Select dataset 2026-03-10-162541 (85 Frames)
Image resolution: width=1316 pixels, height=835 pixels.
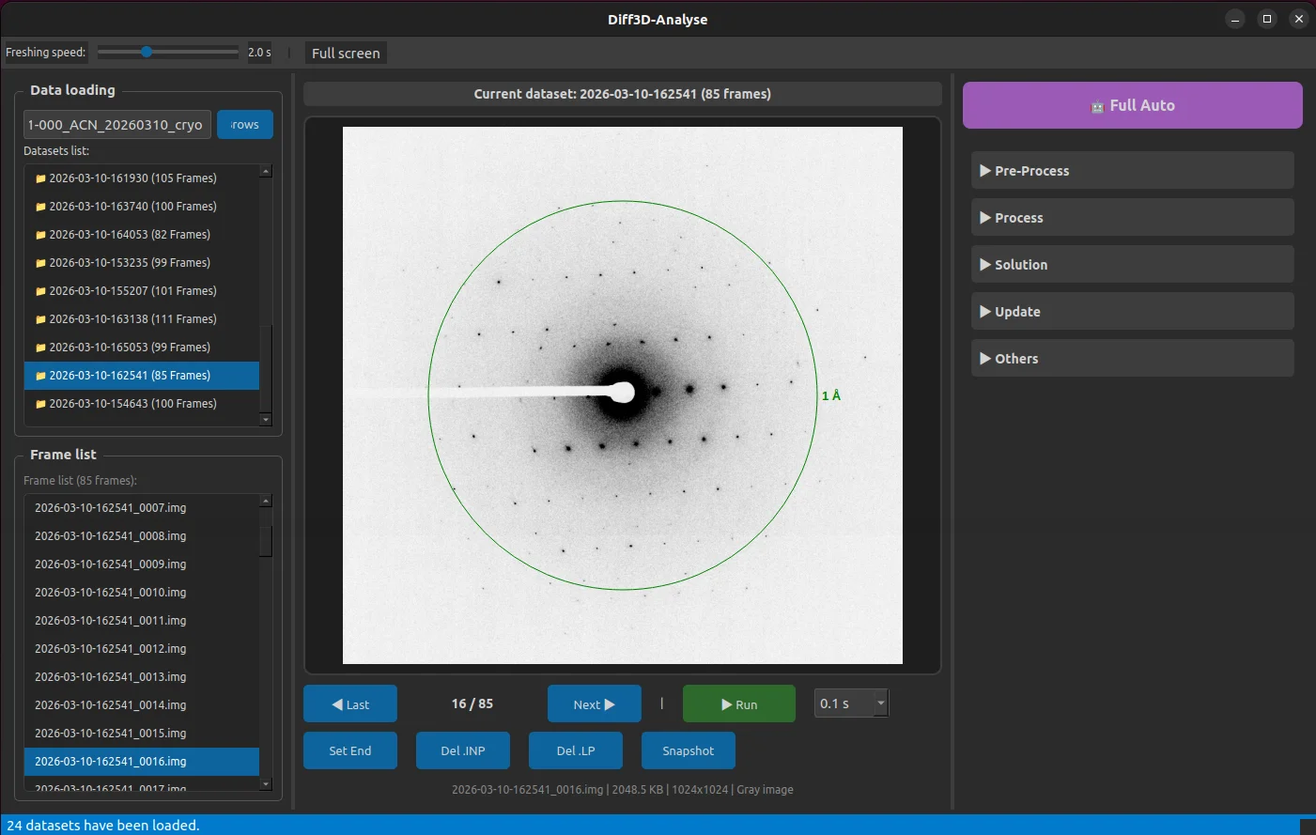141,375
